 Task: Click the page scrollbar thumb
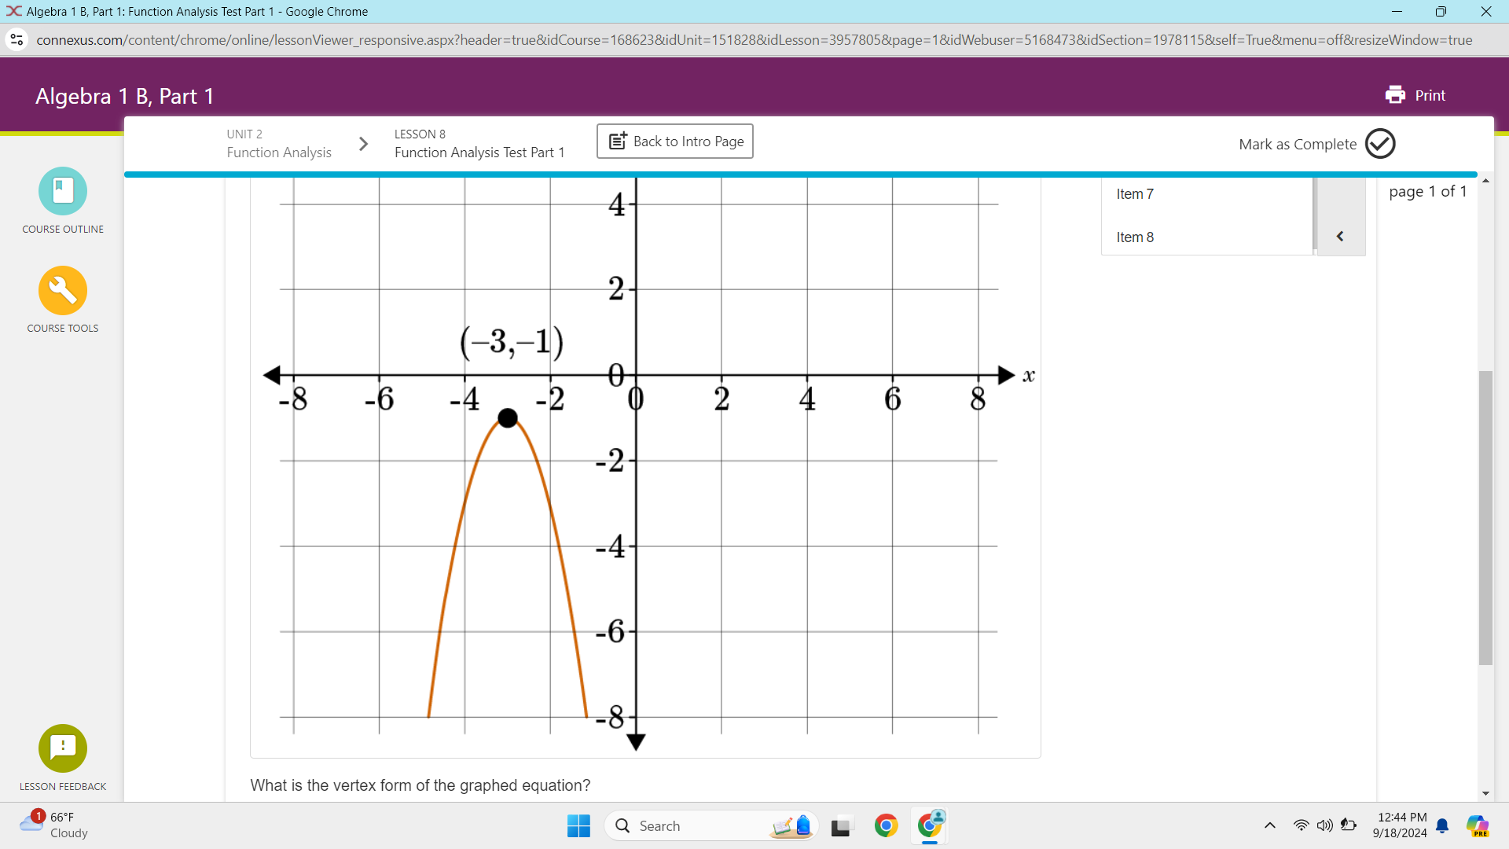1485,519
